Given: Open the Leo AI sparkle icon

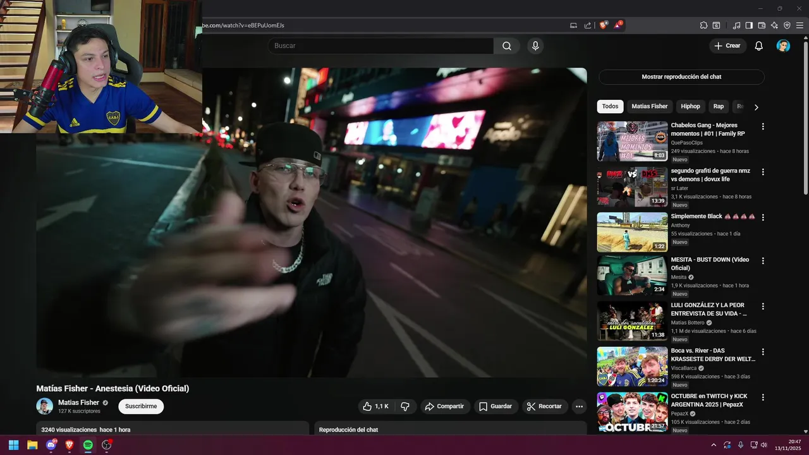Looking at the screenshot, I should coord(774,25).
